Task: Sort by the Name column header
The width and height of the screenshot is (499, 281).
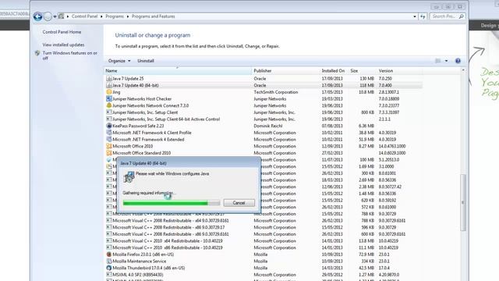Action: (178, 71)
